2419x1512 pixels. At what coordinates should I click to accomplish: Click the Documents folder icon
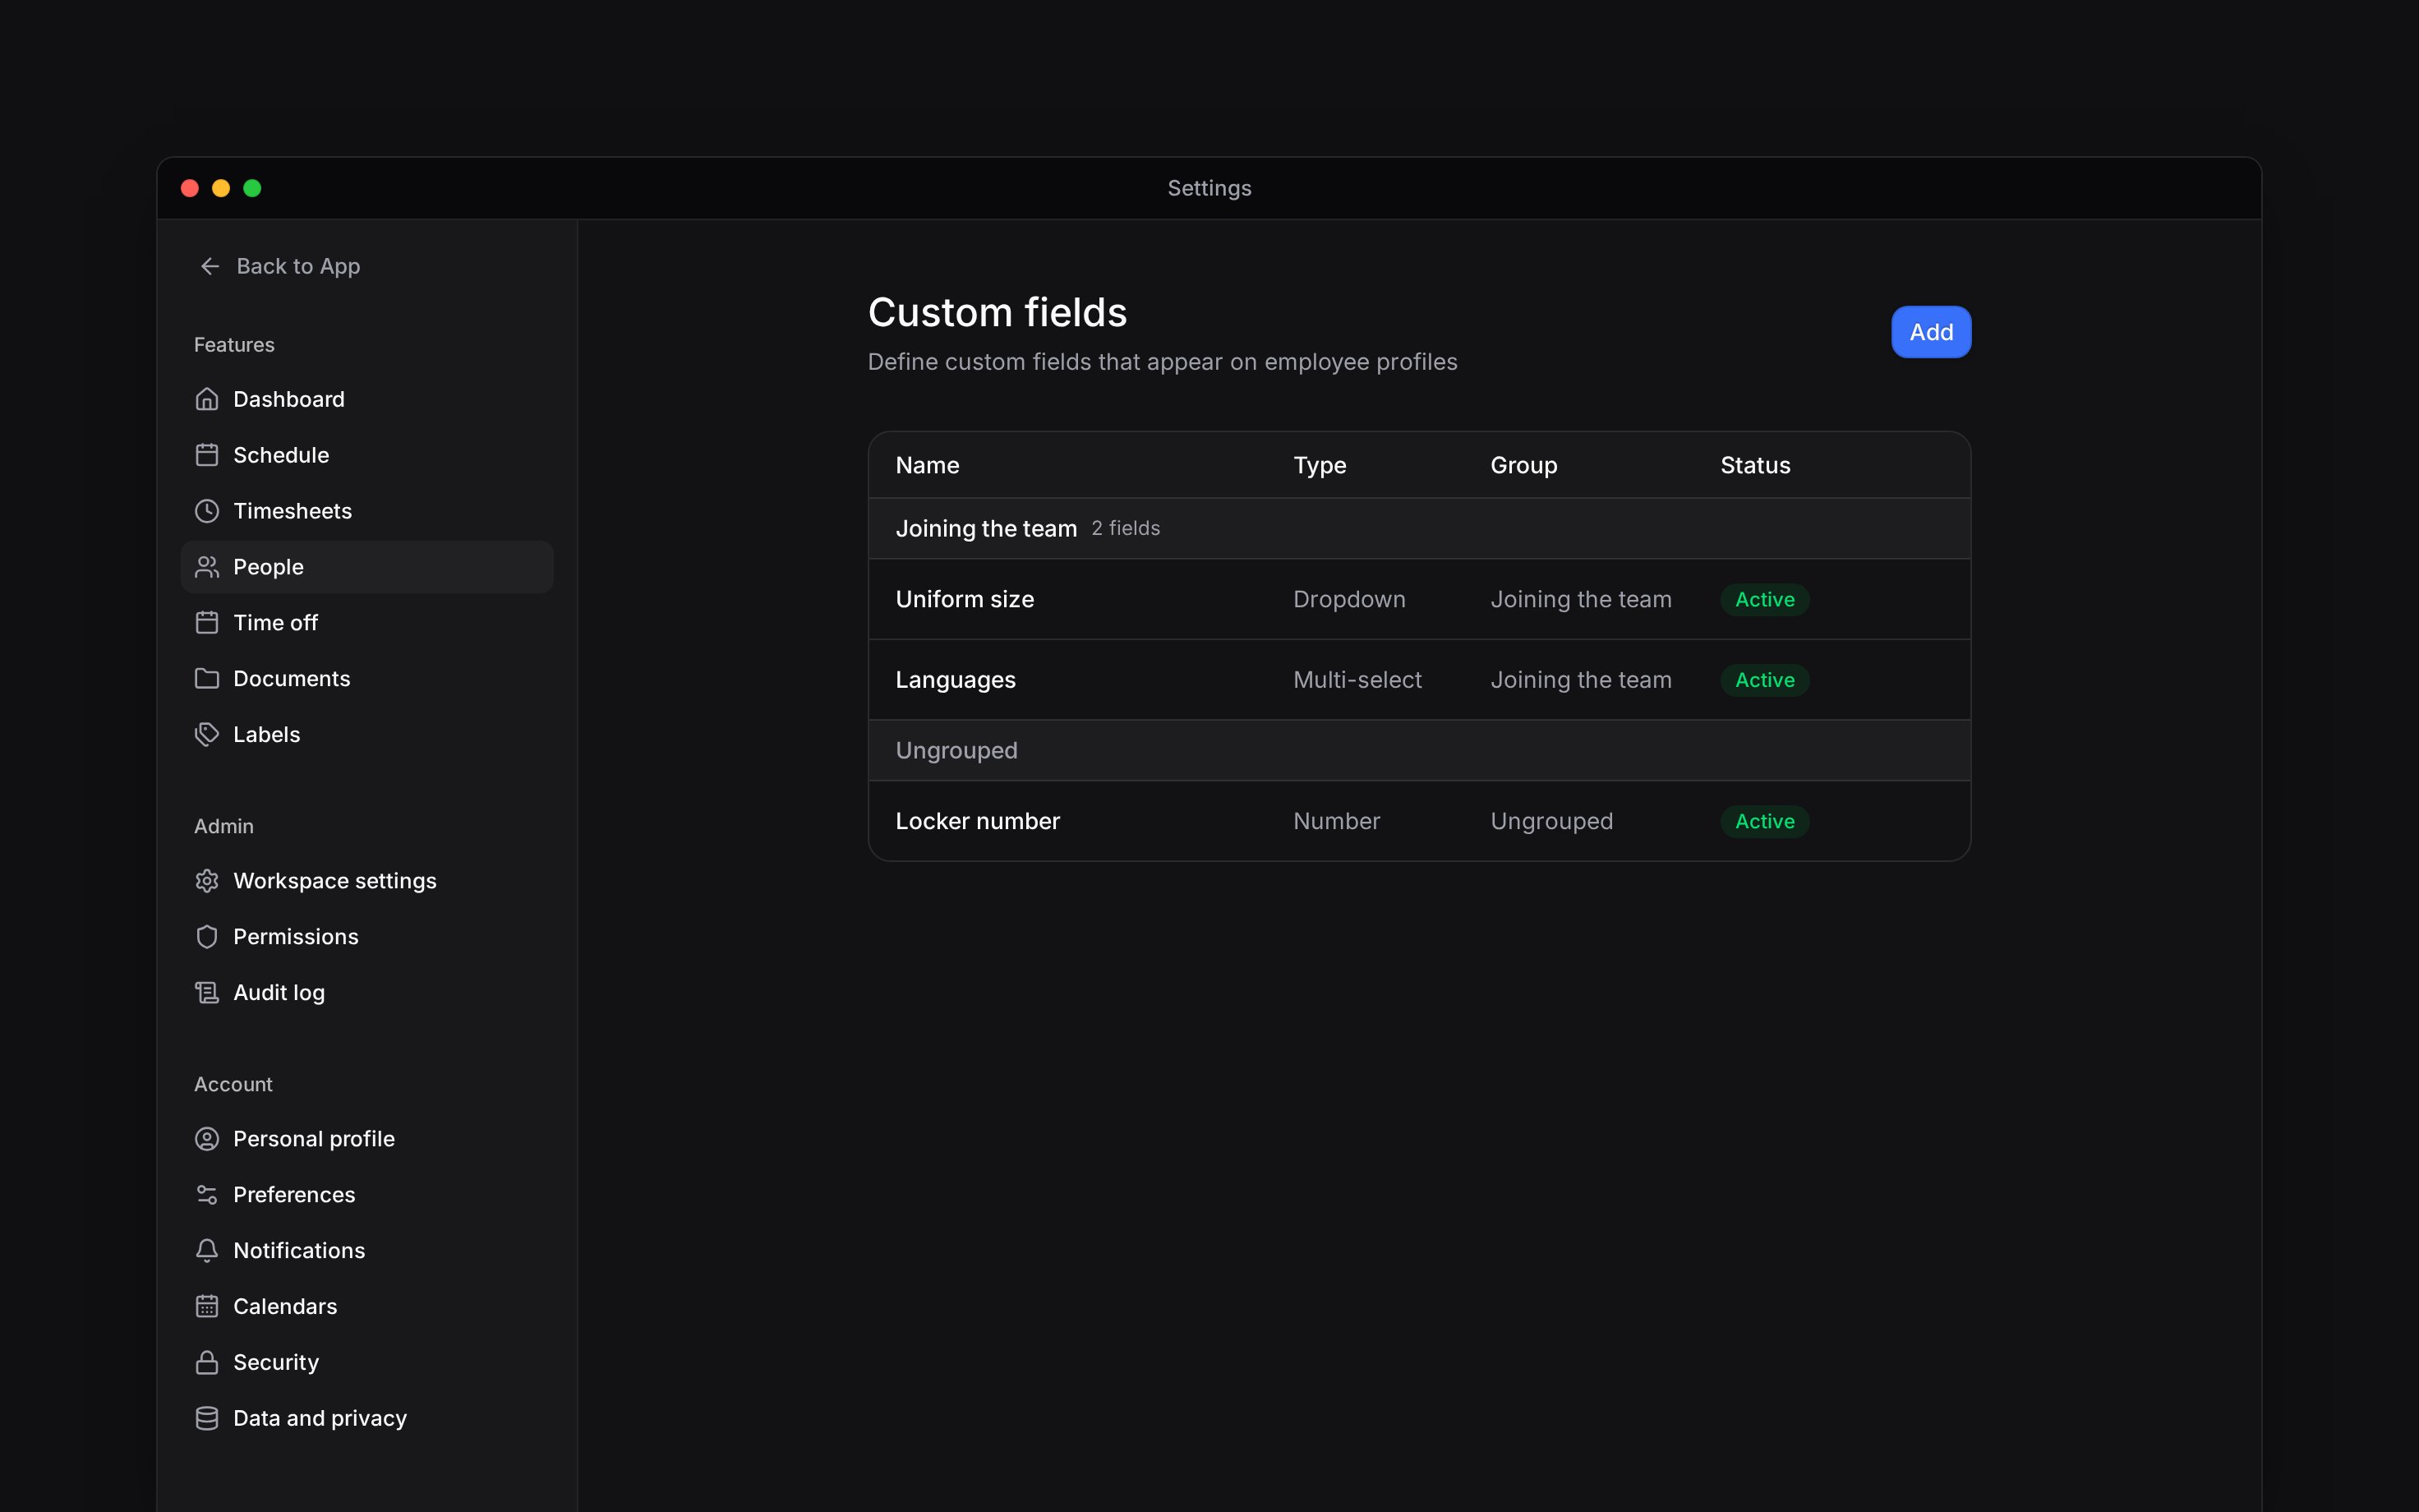pos(207,679)
